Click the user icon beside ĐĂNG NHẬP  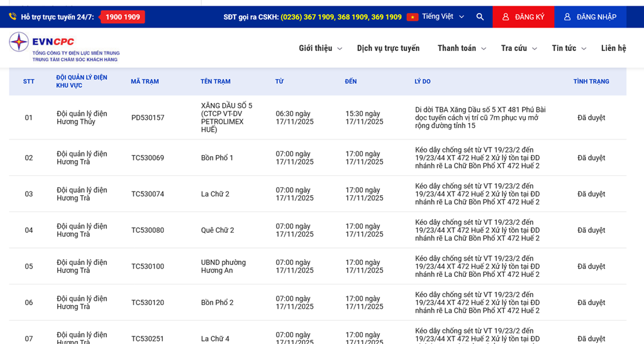[x=567, y=17]
